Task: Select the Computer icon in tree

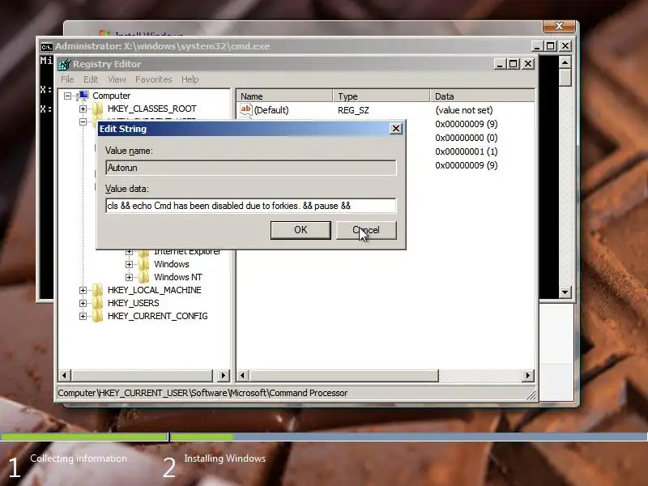Action: 83,96
